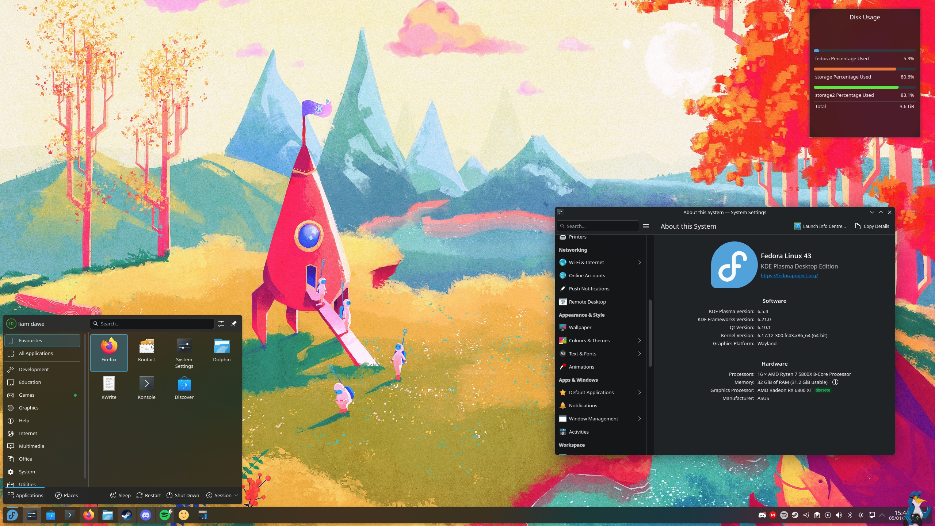Image resolution: width=935 pixels, height=526 pixels.
Task: Switch to the Places tab
Action: point(66,495)
